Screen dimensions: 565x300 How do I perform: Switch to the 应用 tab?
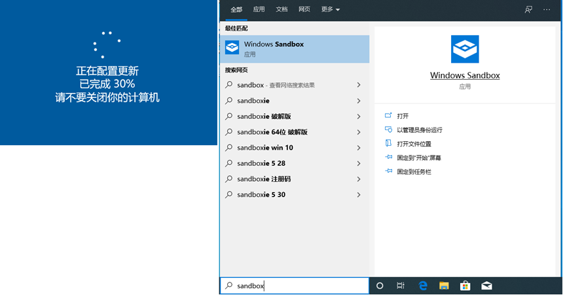tap(259, 9)
